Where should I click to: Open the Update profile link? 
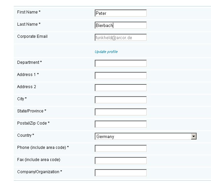point(106,52)
